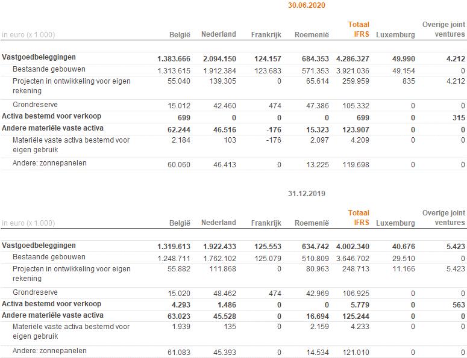Screen dimensions: 467x358
Task: Click the cell 46.516
Action: [x=225, y=130]
